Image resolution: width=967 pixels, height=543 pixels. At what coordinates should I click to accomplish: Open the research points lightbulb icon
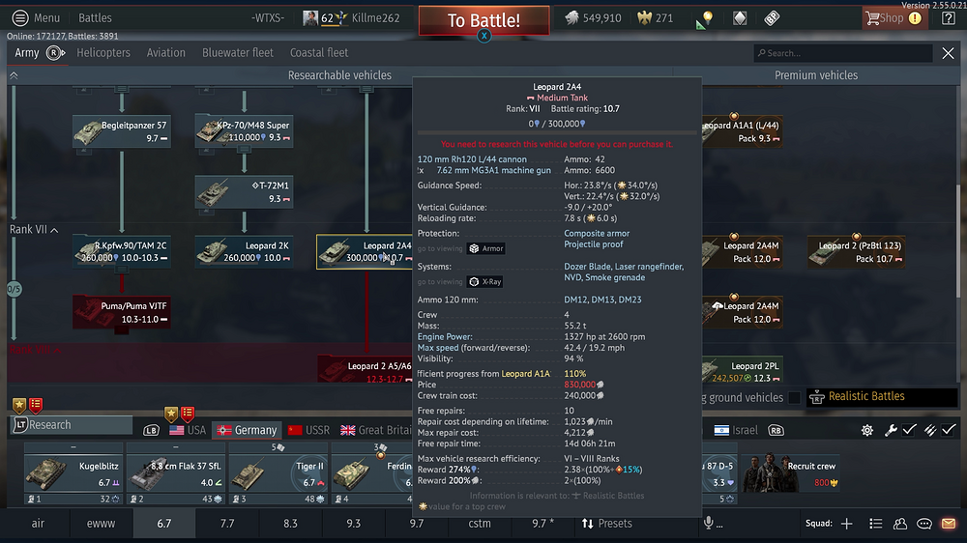pos(707,17)
